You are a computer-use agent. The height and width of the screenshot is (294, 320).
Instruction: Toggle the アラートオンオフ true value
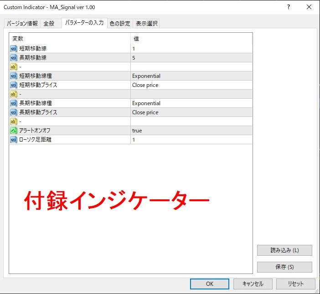pyautogui.click(x=191, y=131)
